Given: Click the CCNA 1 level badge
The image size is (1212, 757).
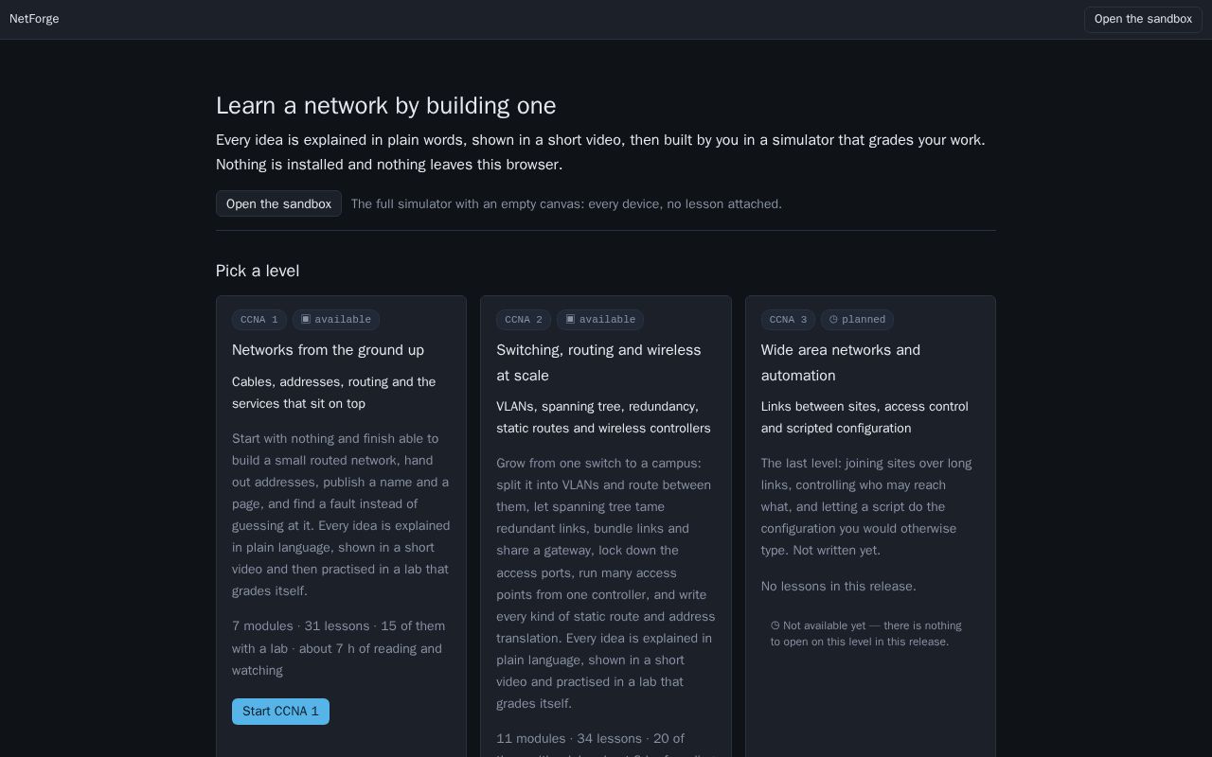Looking at the screenshot, I should 259,320.
